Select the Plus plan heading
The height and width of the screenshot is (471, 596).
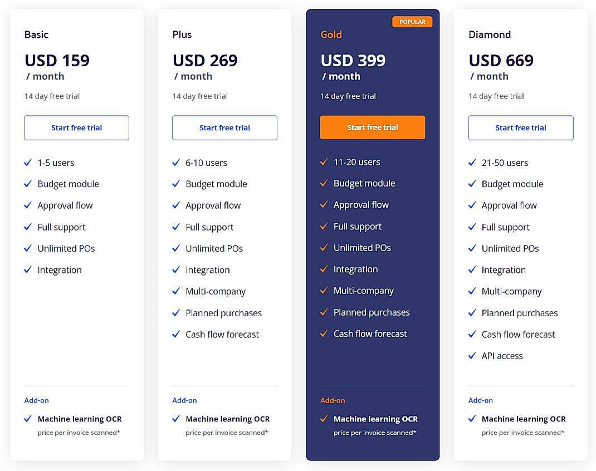point(182,35)
